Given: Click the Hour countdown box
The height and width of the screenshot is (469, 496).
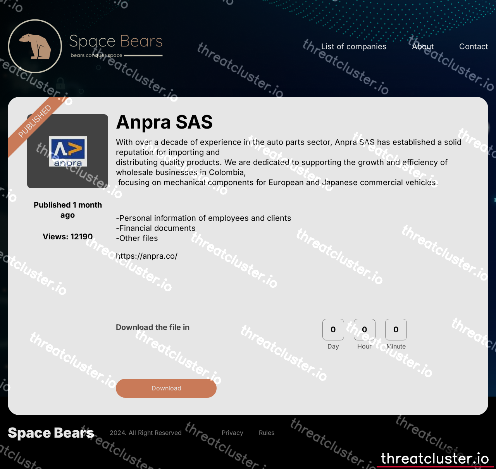Looking at the screenshot, I should tap(365, 330).
